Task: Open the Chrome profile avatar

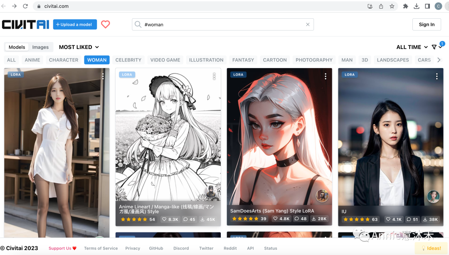Action: (x=438, y=6)
